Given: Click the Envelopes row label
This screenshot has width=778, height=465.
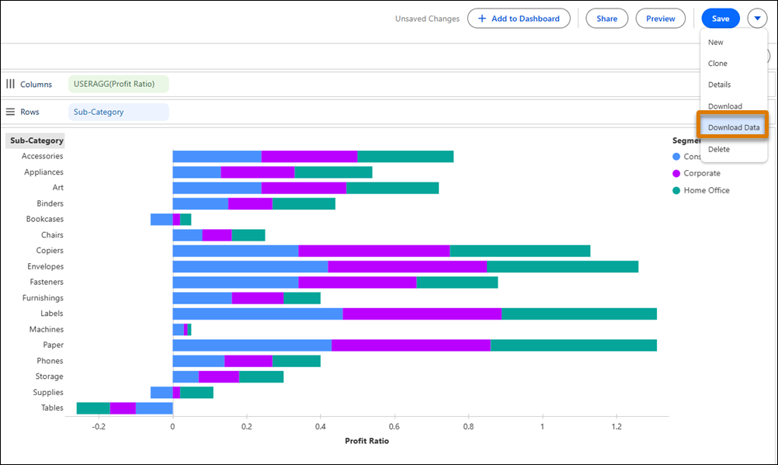Looking at the screenshot, I should (45, 266).
